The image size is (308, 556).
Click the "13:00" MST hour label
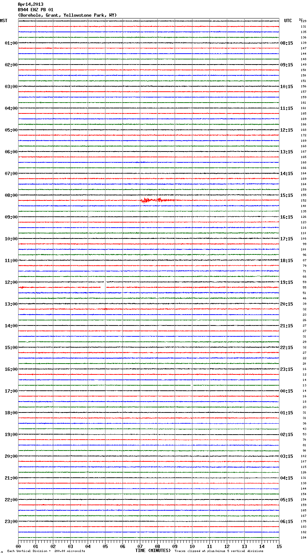click(11, 304)
